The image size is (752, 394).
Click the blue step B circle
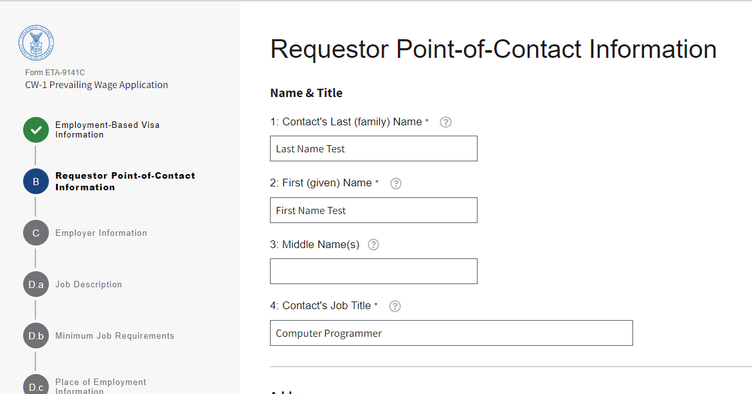36,181
